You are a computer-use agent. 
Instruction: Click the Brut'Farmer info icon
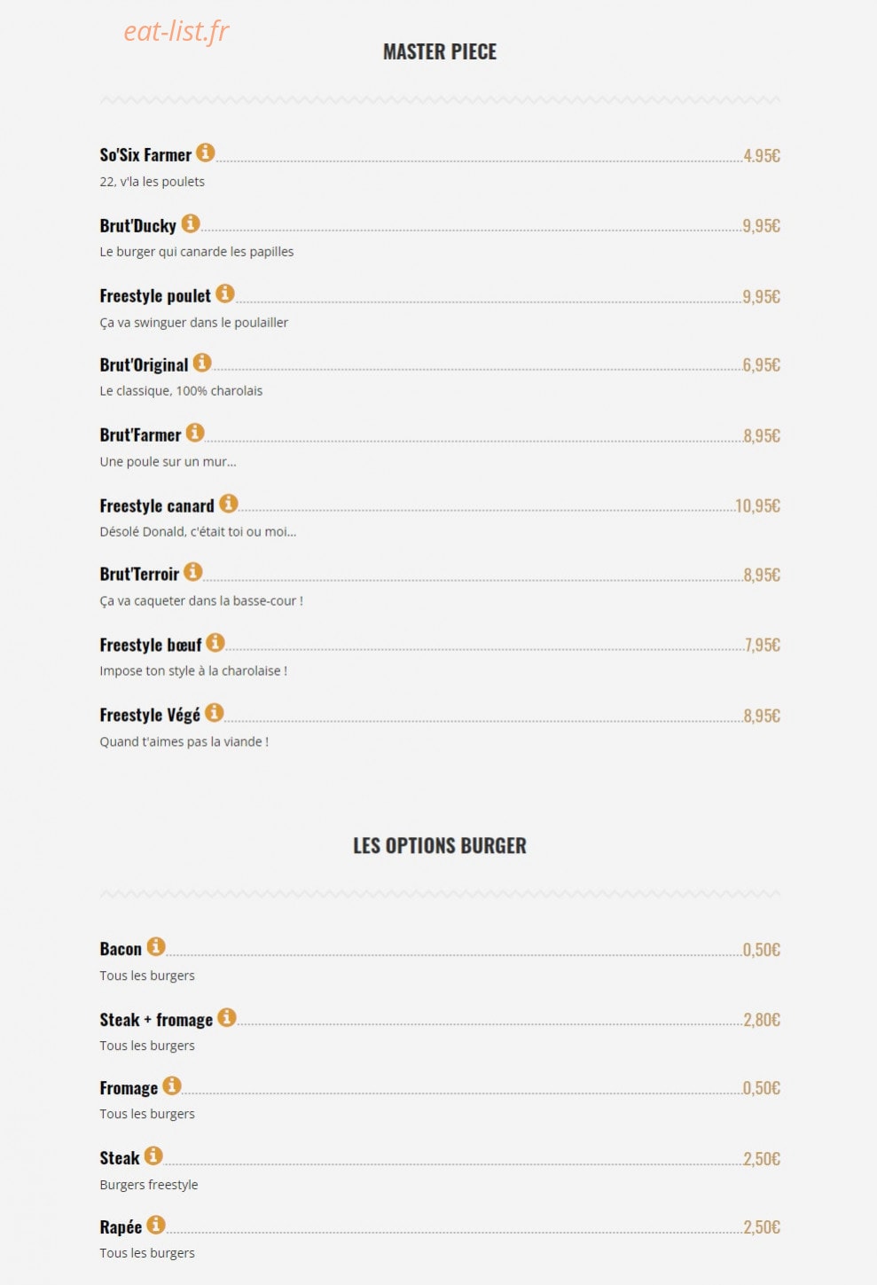click(195, 433)
